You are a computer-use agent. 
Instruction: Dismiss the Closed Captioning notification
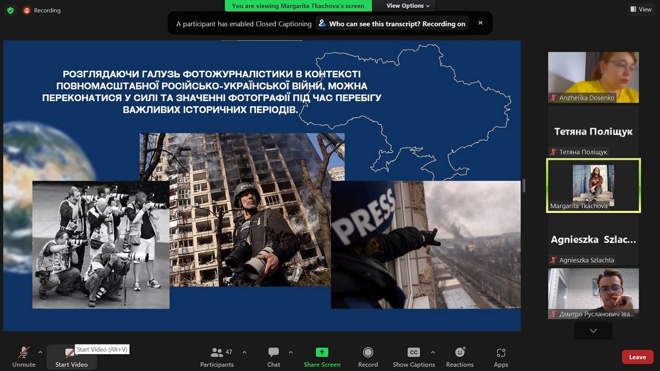[x=480, y=23]
